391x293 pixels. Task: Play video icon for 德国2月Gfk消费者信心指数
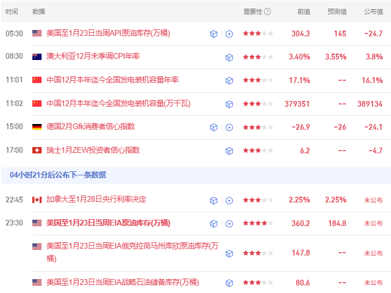(x=229, y=127)
